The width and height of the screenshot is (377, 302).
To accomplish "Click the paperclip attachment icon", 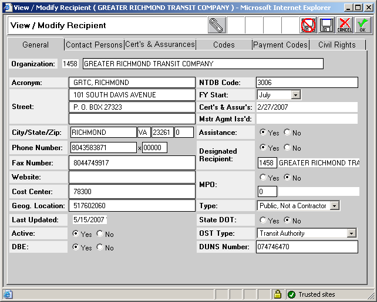I will pyautogui.click(x=217, y=25).
